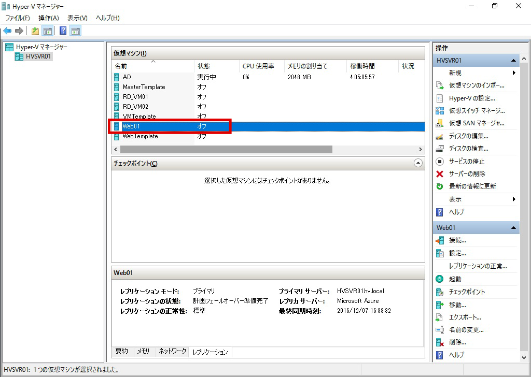Viewport: 531px width, 377px height.
Task: Switch to the 要約 tab
Action: pos(121,351)
